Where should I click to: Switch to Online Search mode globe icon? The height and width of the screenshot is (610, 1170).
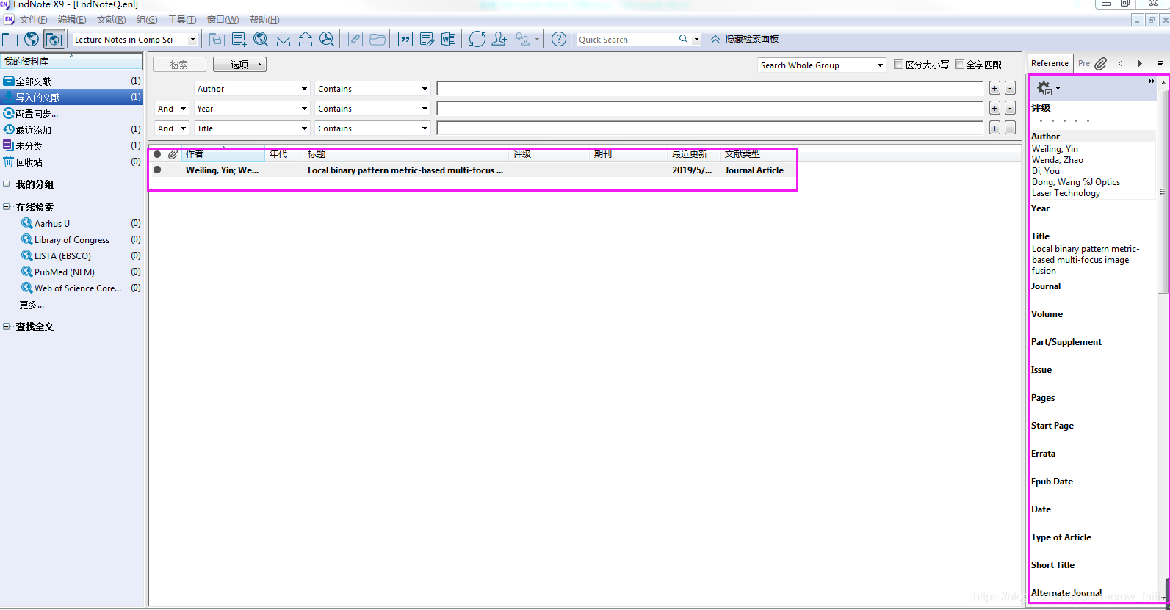point(32,40)
